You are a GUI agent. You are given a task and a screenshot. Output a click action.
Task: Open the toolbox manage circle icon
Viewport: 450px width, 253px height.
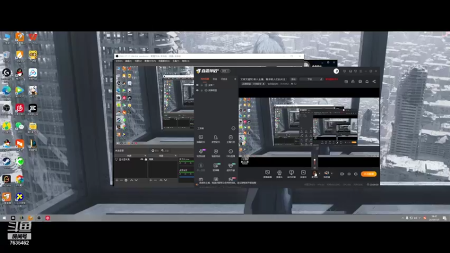coord(233,128)
